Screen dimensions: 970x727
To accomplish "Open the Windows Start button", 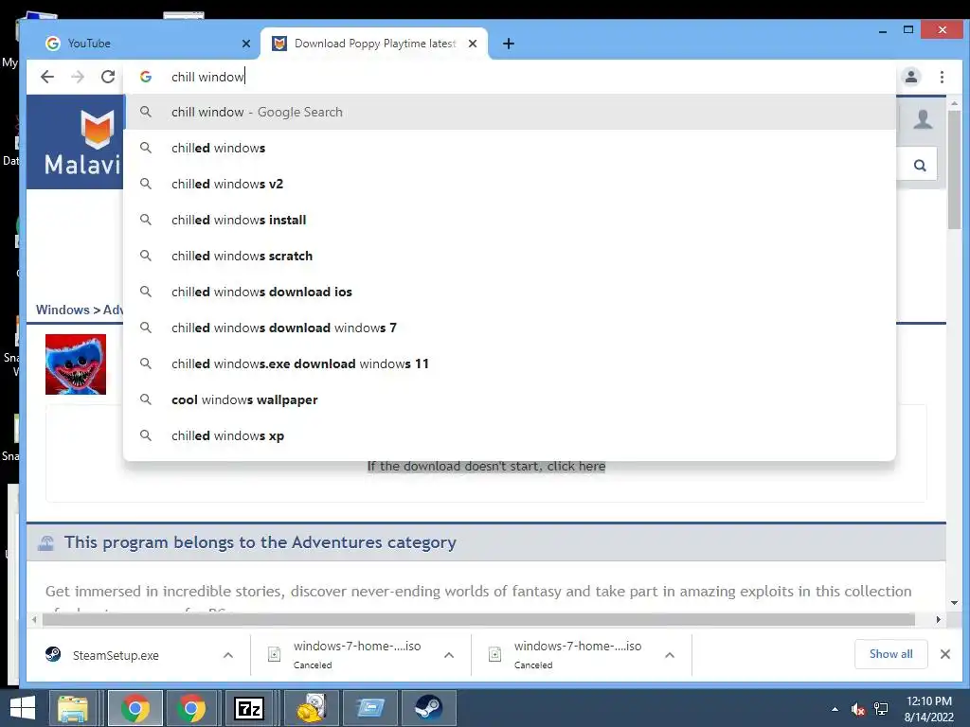I will pos(23,708).
